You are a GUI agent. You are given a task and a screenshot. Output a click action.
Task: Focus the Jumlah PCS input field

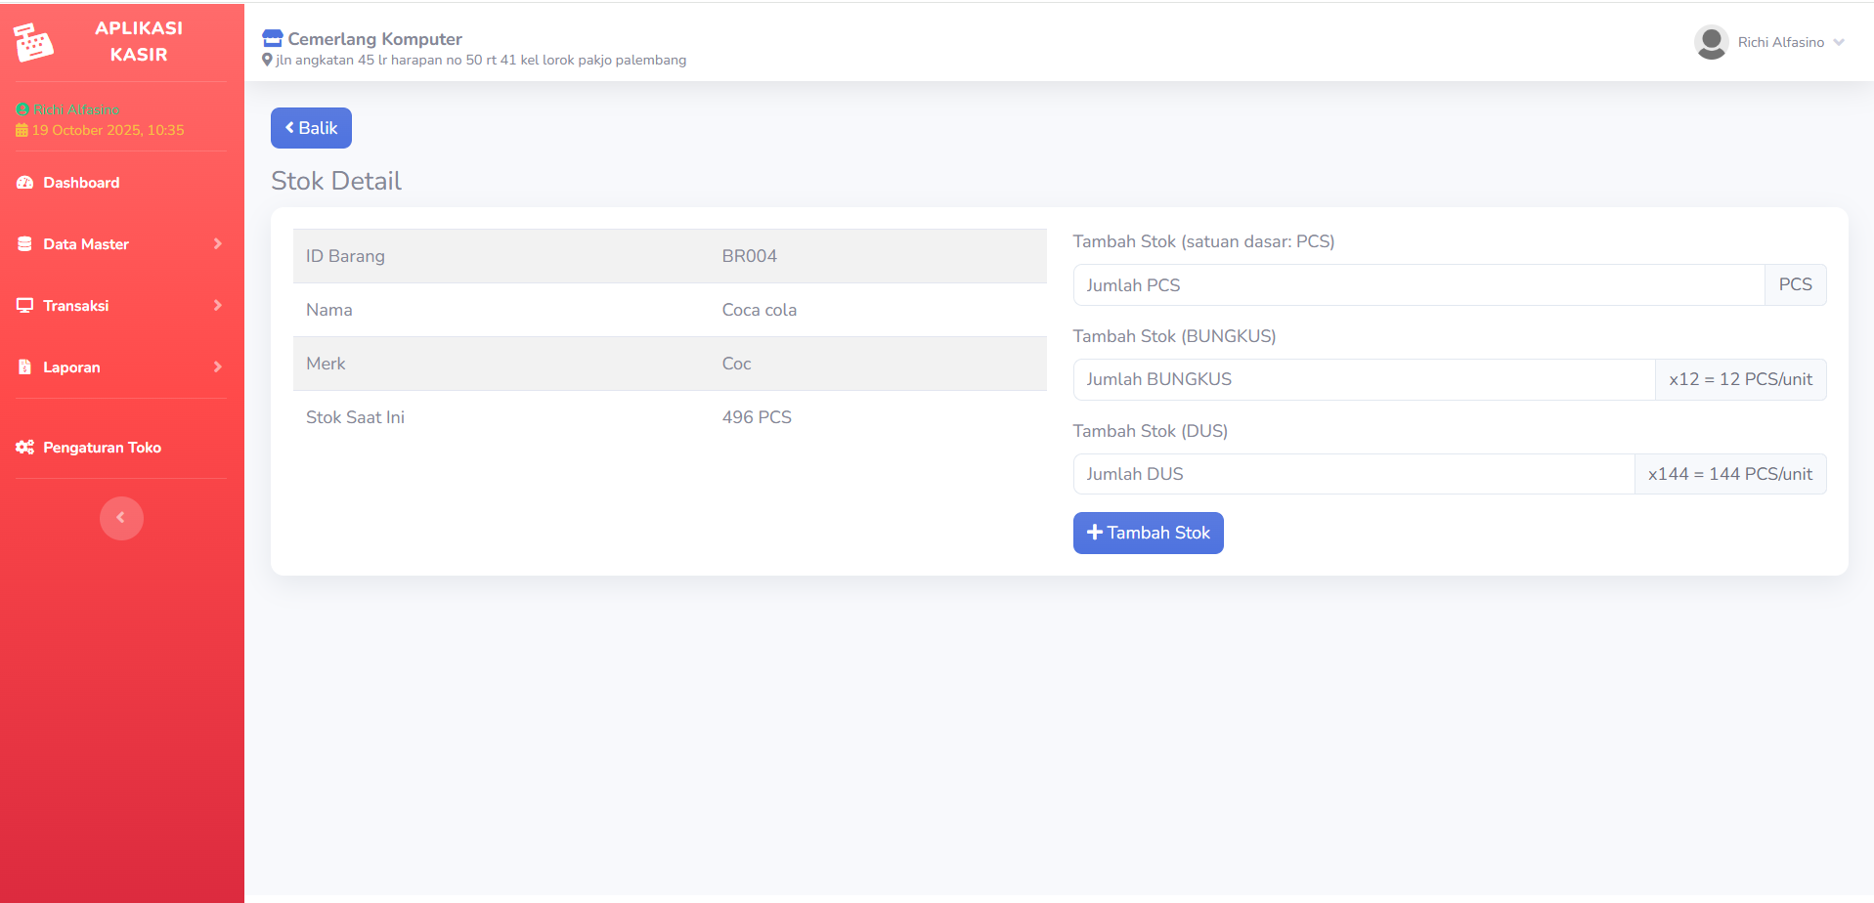click(1418, 285)
